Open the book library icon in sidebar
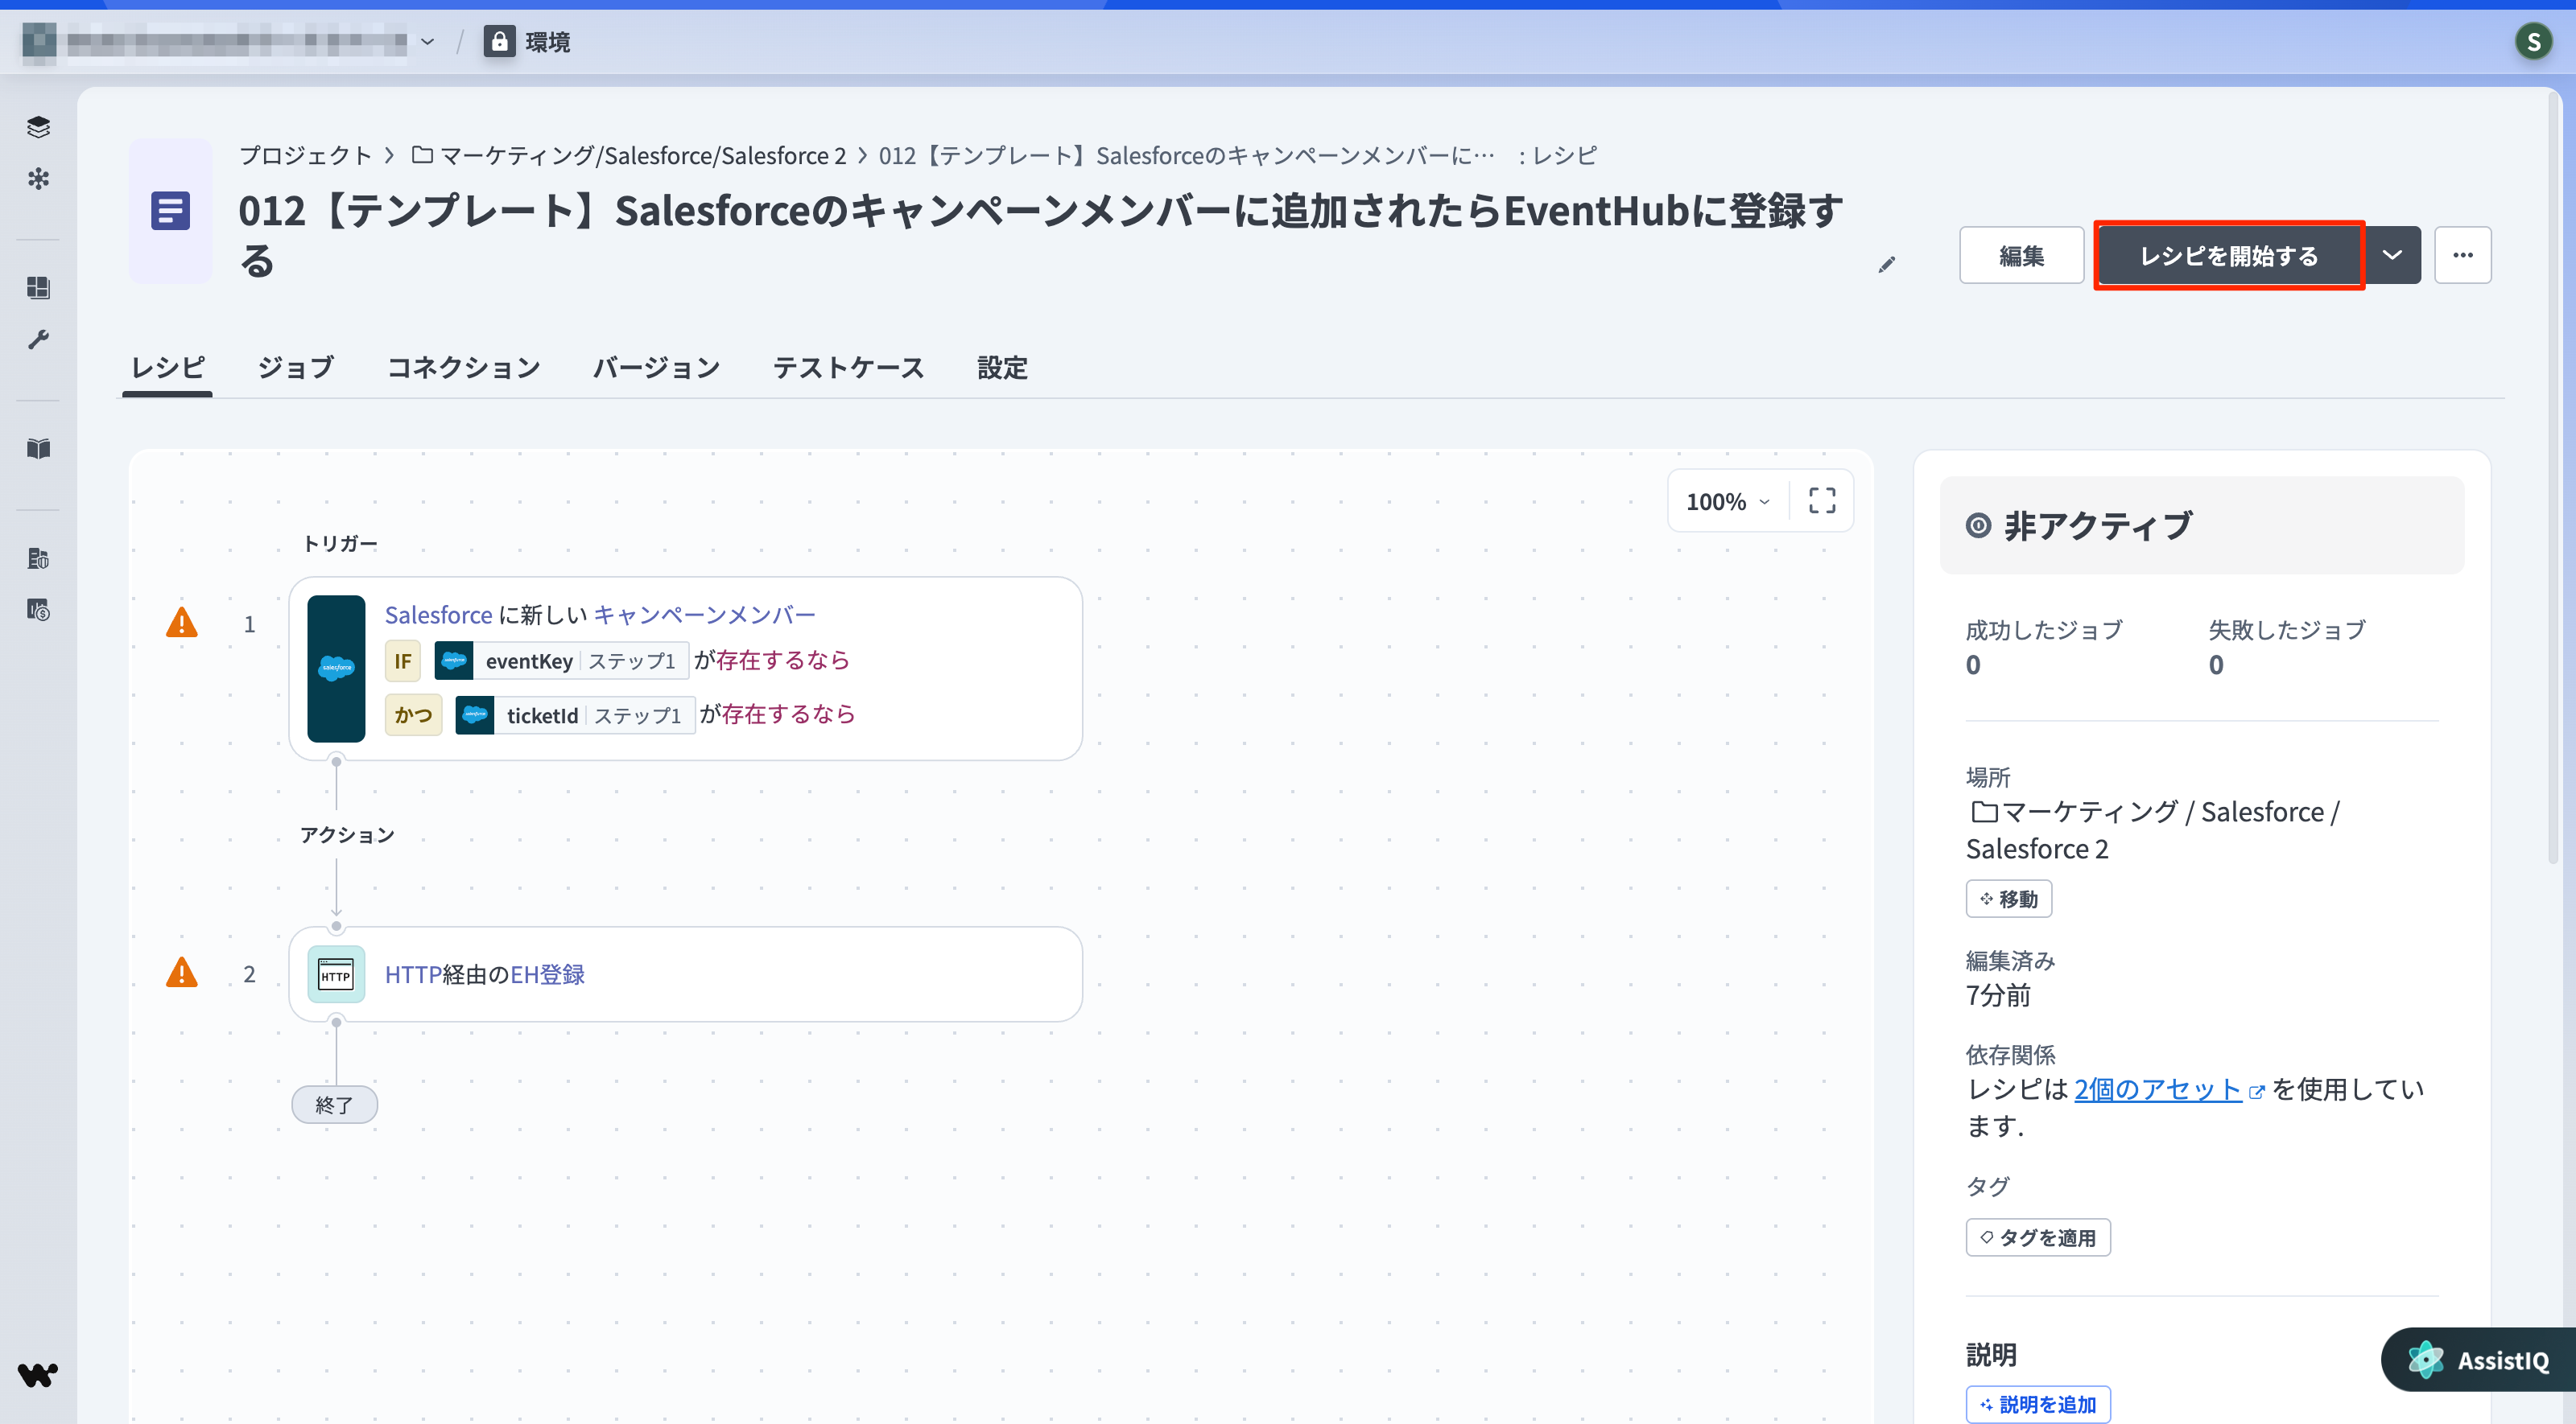 click(x=38, y=449)
